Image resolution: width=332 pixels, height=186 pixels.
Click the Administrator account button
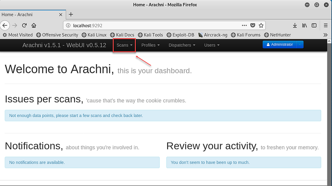coord(279,45)
